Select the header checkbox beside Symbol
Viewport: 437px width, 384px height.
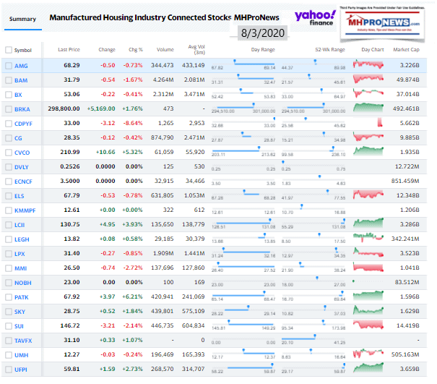click(8, 50)
